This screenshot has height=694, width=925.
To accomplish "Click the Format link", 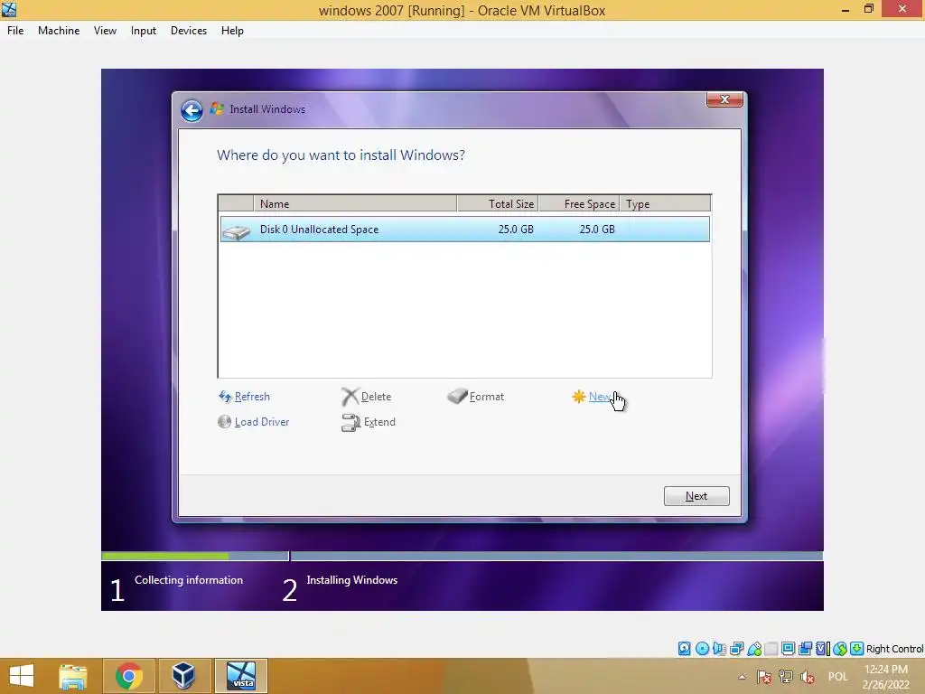I will (x=487, y=397).
